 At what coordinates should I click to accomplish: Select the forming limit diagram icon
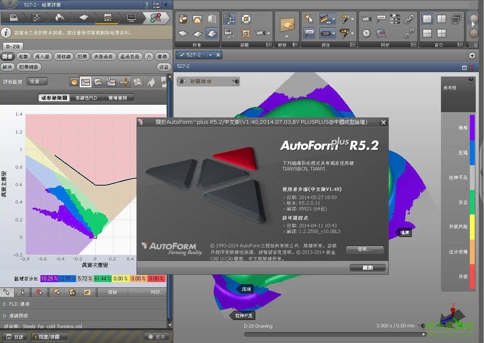86,82
